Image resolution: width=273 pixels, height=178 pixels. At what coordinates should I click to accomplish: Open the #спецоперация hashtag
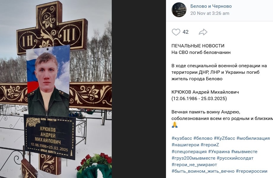(189, 152)
